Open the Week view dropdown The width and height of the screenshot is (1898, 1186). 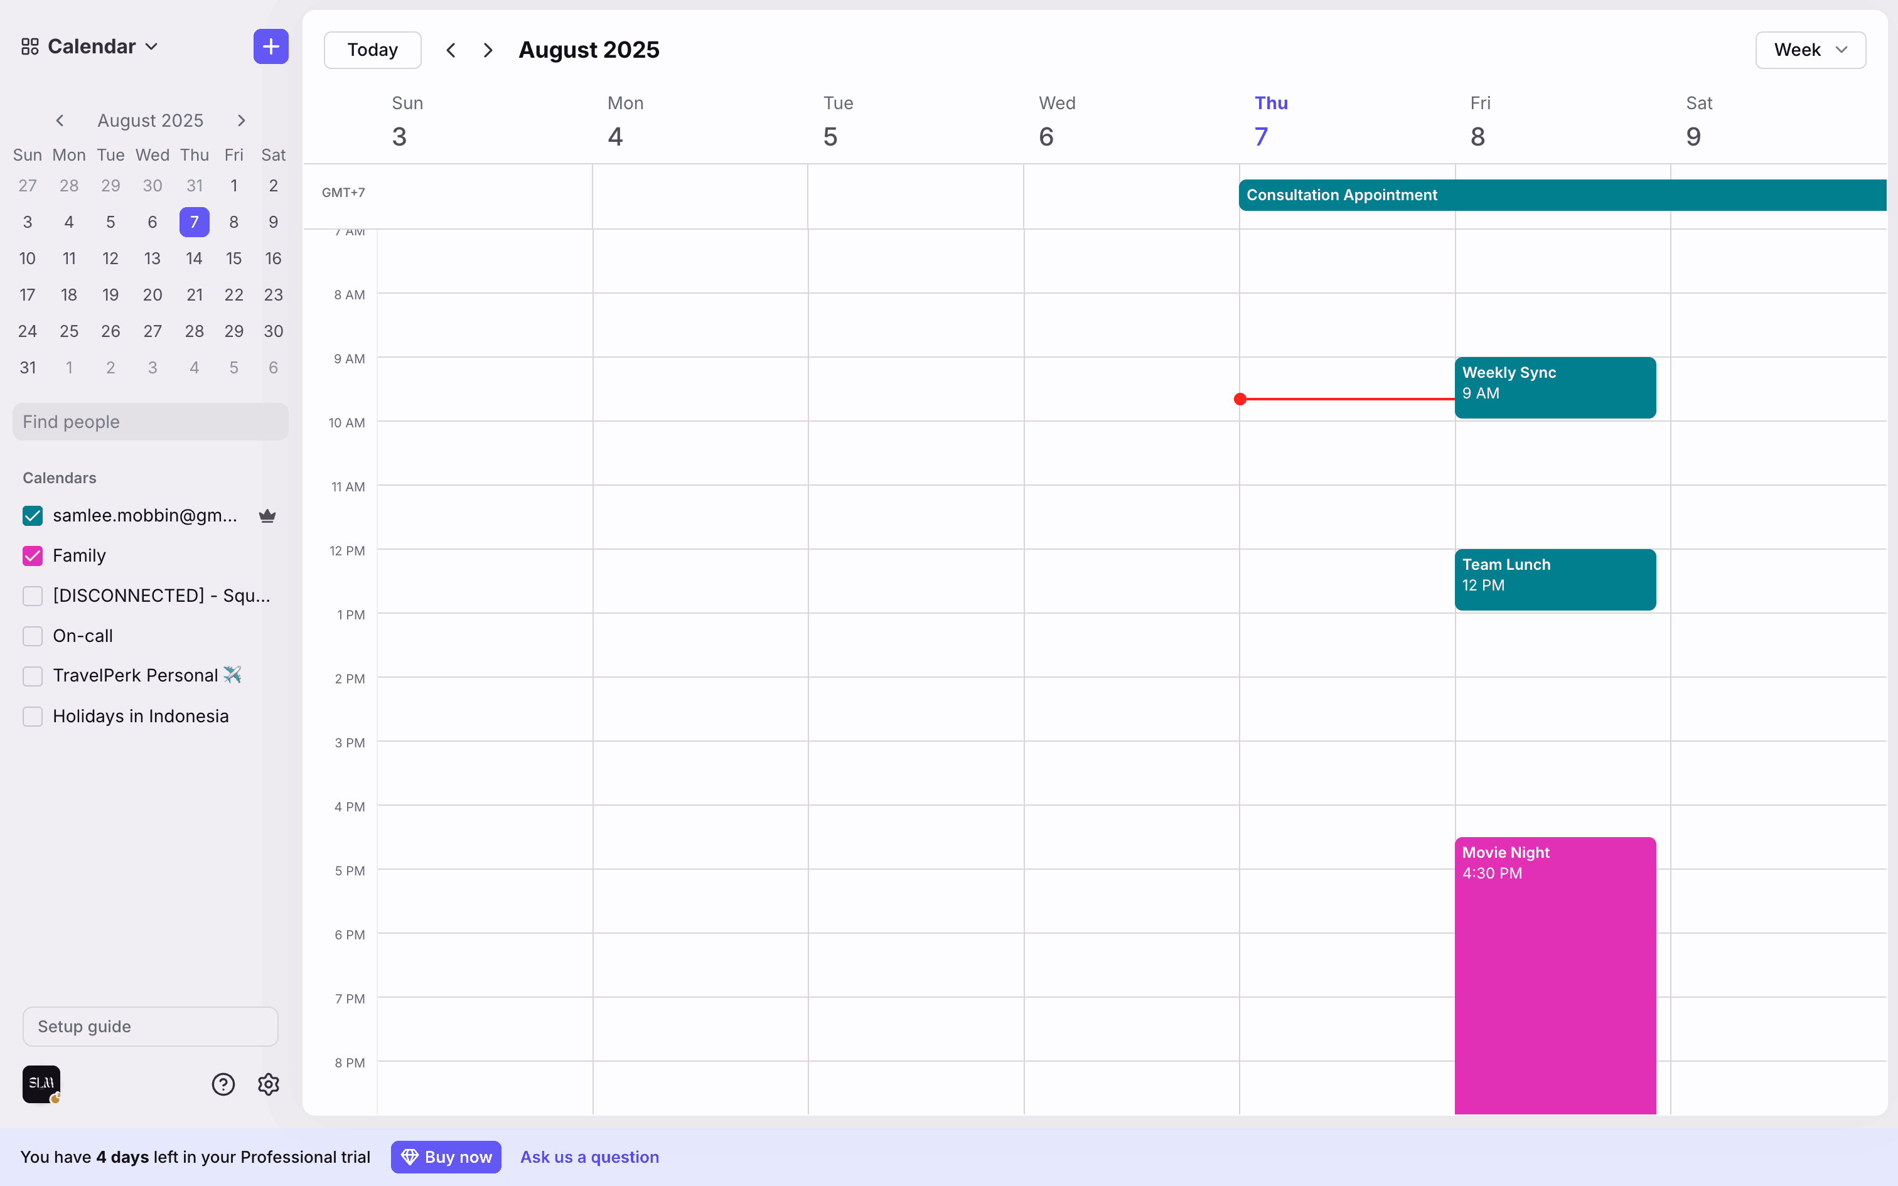[1810, 50]
